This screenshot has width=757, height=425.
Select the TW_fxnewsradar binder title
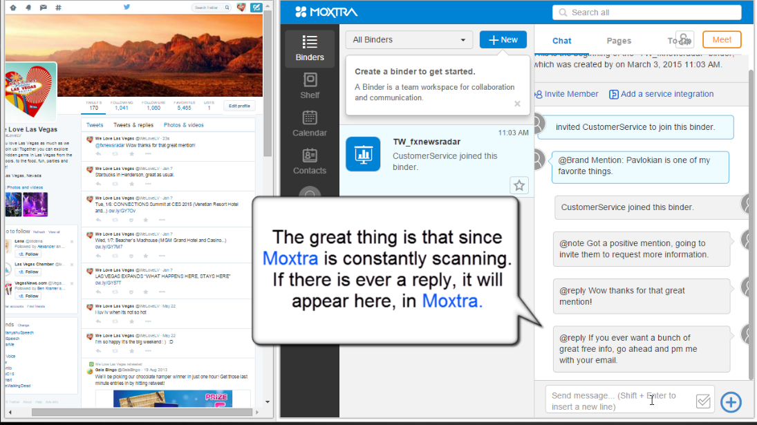pos(427,142)
